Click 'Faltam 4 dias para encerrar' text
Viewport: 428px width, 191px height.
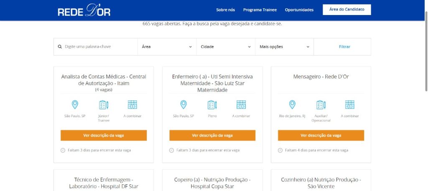pyautogui.click(x=317, y=151)
